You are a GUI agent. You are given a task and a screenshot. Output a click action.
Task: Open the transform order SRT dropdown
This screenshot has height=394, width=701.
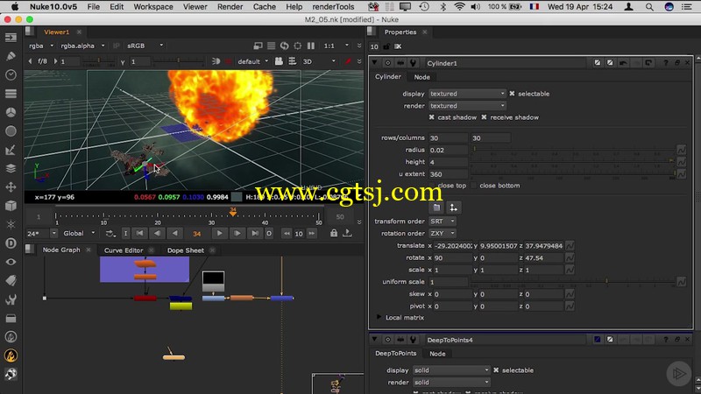click(x=442, y=222)
